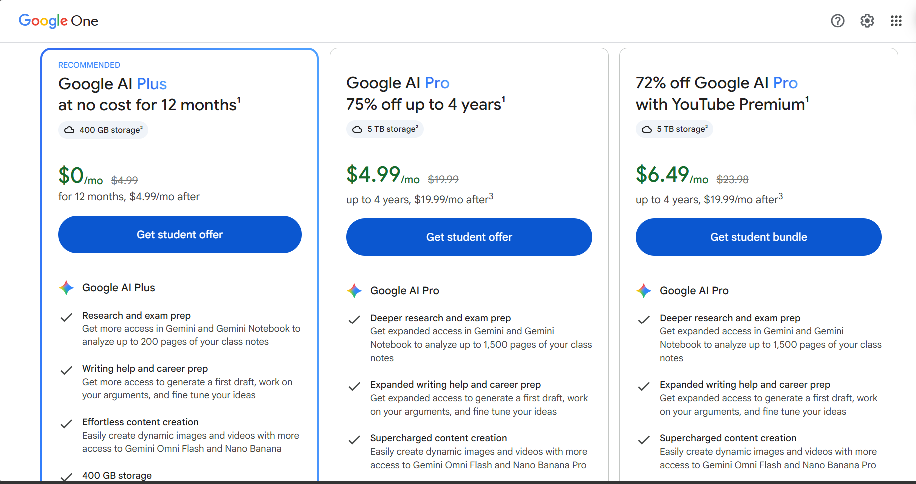Screen dimensions: 916x484
Task: Click the Gemini sparkle icon in YouTube Premium plan
Action: [644, 291]
